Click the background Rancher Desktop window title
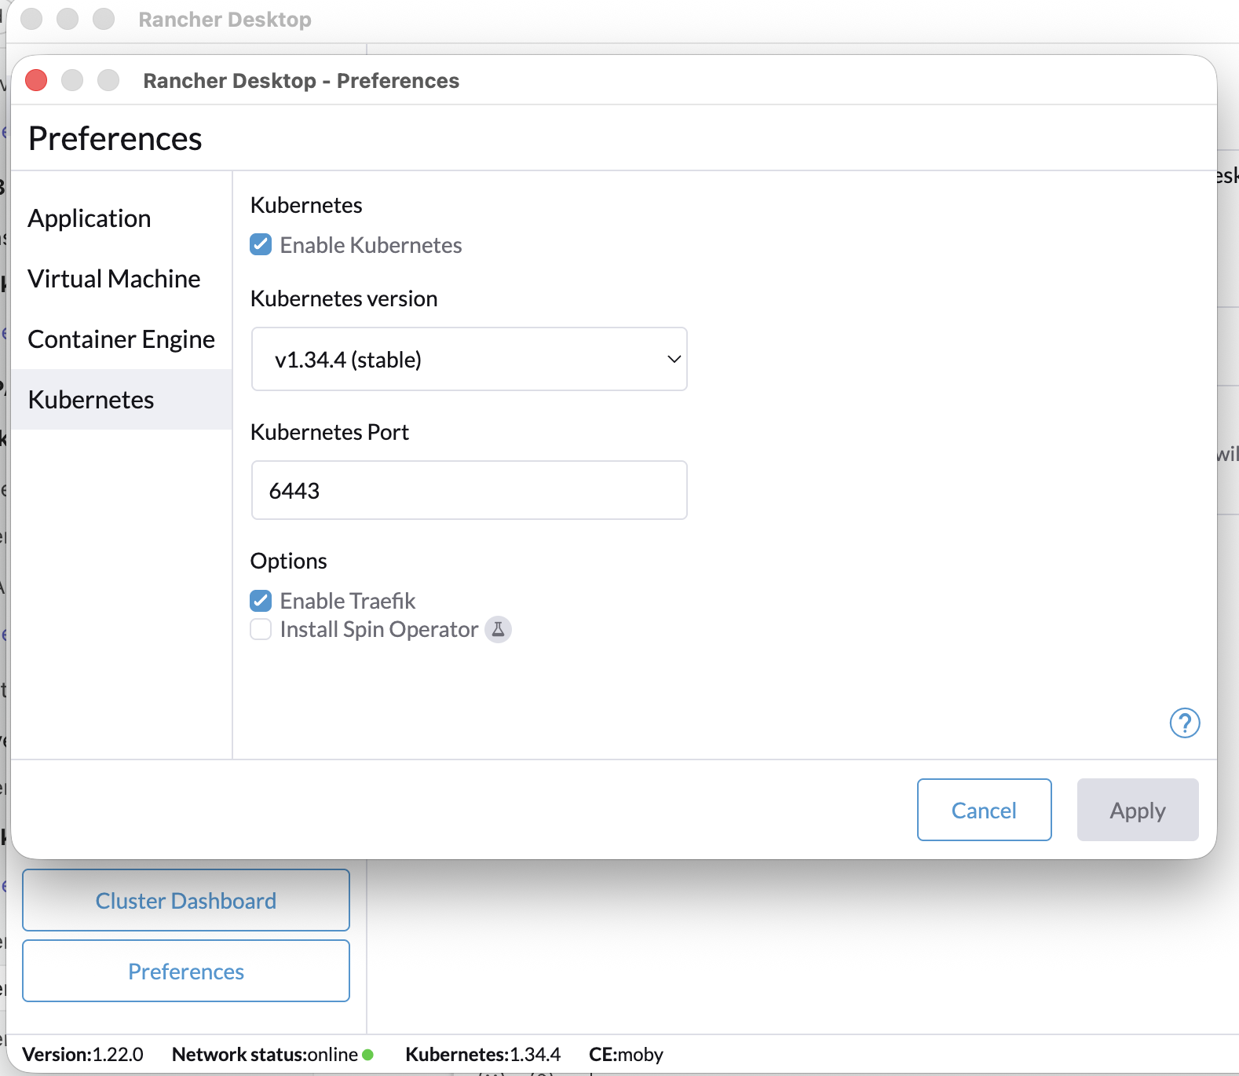This screenshot has height=1076, width=1239. (225, 19)
